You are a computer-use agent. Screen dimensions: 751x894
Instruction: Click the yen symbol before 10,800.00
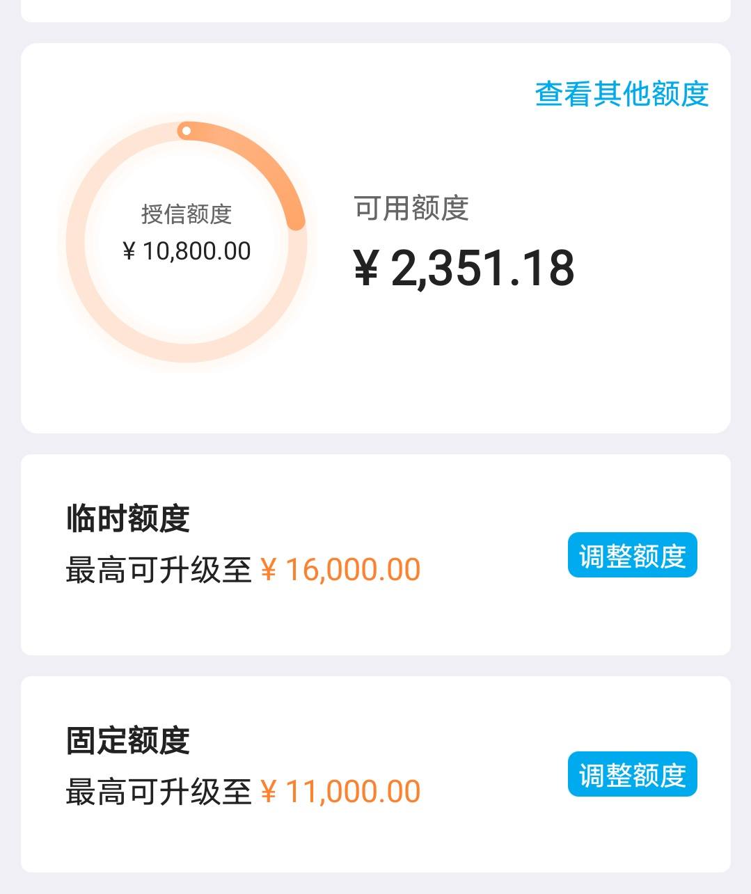[129, 251]
